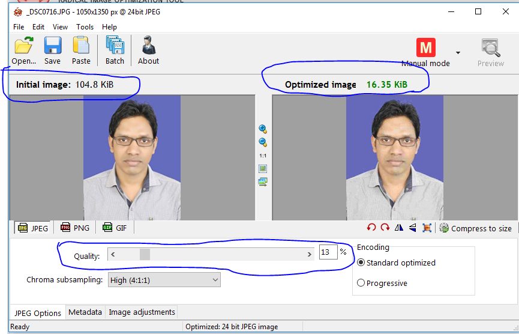Screen dimensions: 519x334
Task: Click the red Manual mode icon
Action: tap(425, 47)
